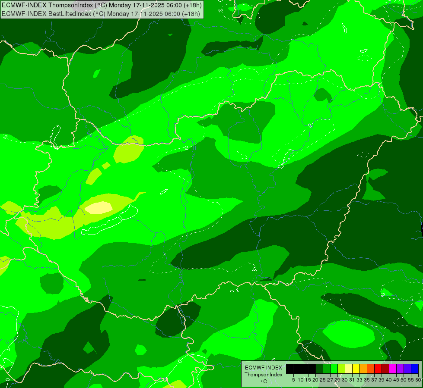Click the legend tick value 29
The height and width of the screenshot is (388, 423).
point(337,380)
